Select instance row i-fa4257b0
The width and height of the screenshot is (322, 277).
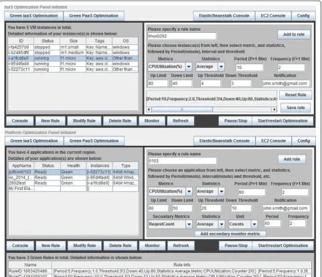click(73, 48)
